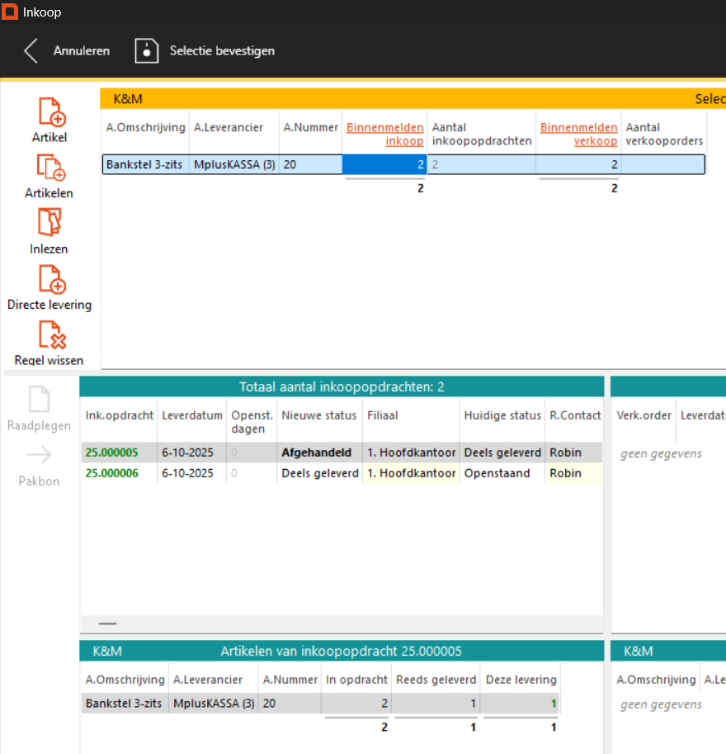The height and width of the screenshot is (754, 726).
Task: Click the Binnenmelden verkoop column header
Action: 579,134
